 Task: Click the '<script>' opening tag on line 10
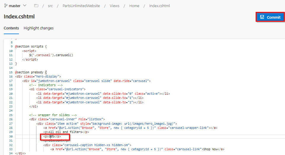pos(29,51)
